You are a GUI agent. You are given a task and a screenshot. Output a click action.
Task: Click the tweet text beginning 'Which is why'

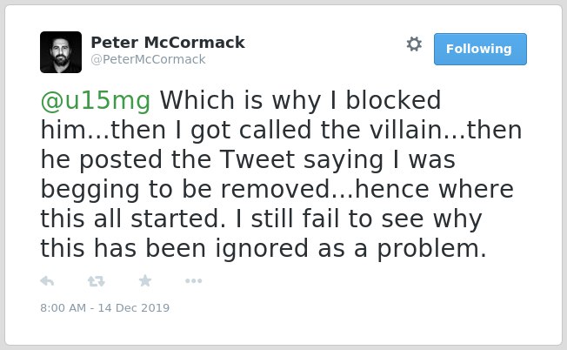pyautogui.click(x=282, y=174)
